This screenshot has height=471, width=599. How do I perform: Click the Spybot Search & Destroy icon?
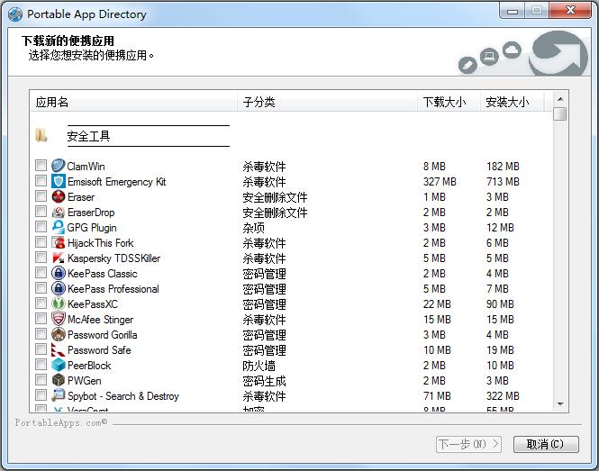pos(59,395)
